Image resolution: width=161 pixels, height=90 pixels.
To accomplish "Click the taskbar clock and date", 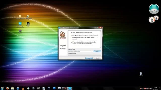I will (156, 88).
